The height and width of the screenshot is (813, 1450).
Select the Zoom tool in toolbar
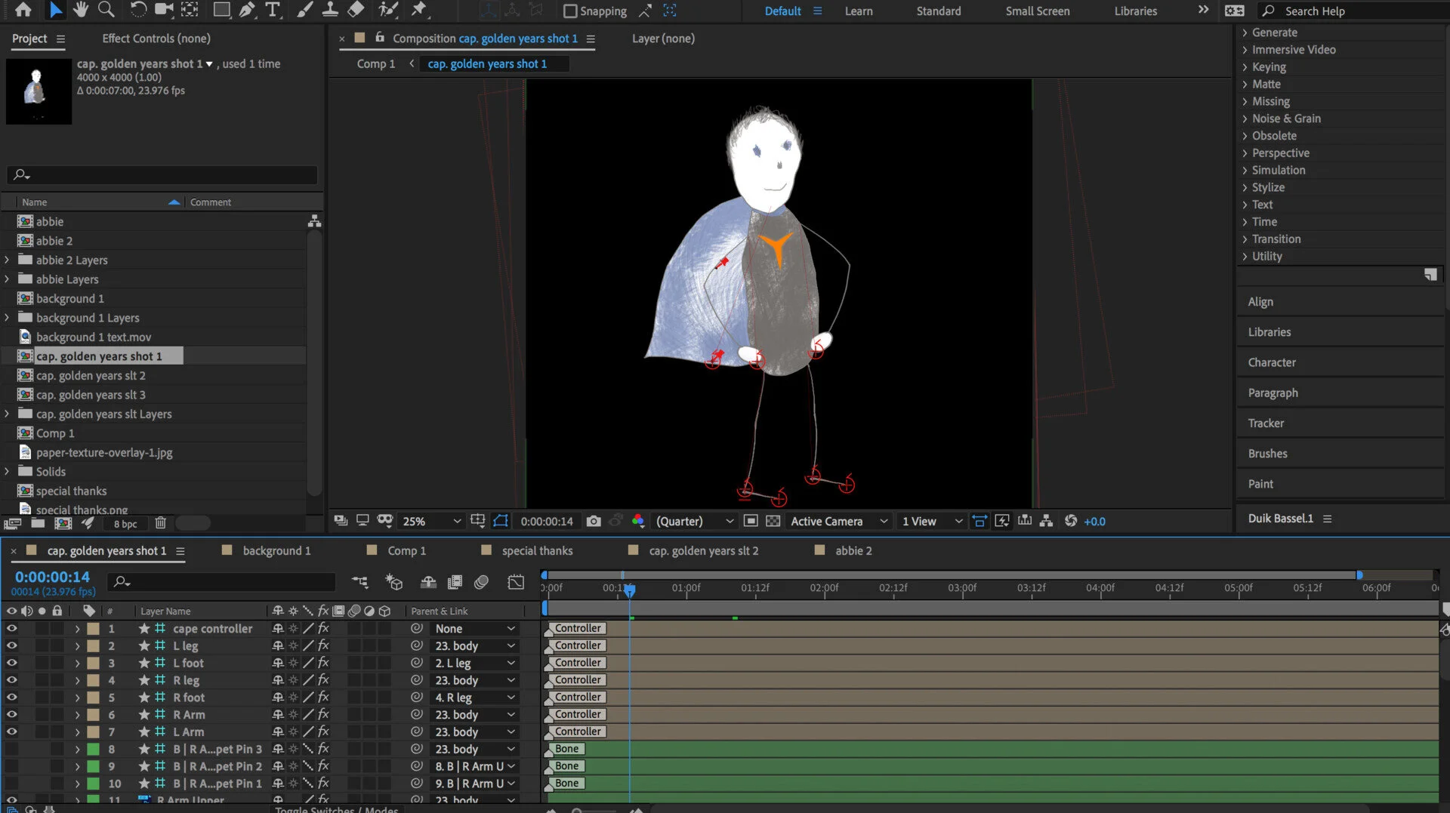pos(106,10)
